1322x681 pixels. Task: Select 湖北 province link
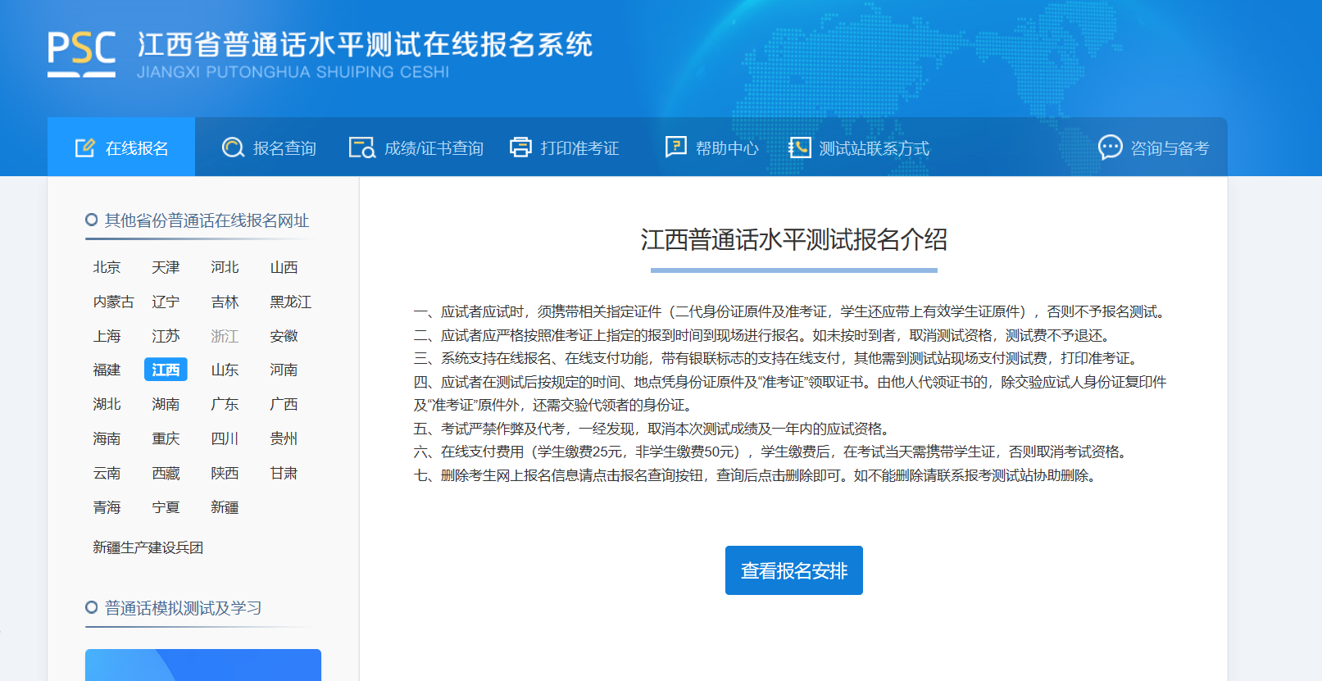107,404
